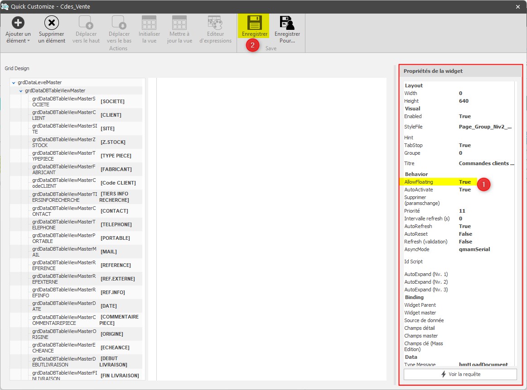This screenshot has height=390, width=527.
Task: Open the Ajouter un élément dropdown arrow
Action: (x=29, y=41)
